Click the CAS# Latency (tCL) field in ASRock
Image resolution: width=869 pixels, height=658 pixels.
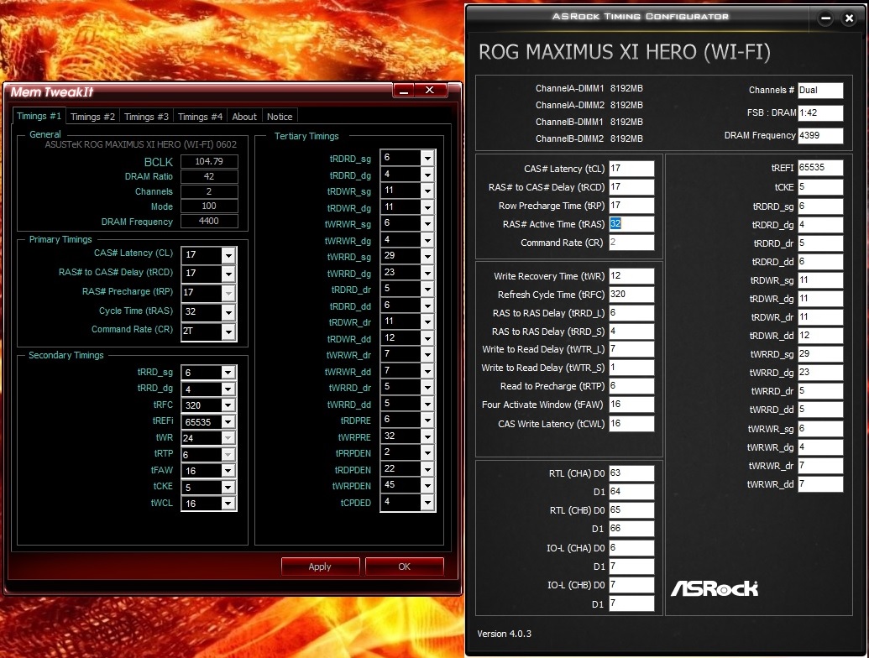tap(631, 169)
